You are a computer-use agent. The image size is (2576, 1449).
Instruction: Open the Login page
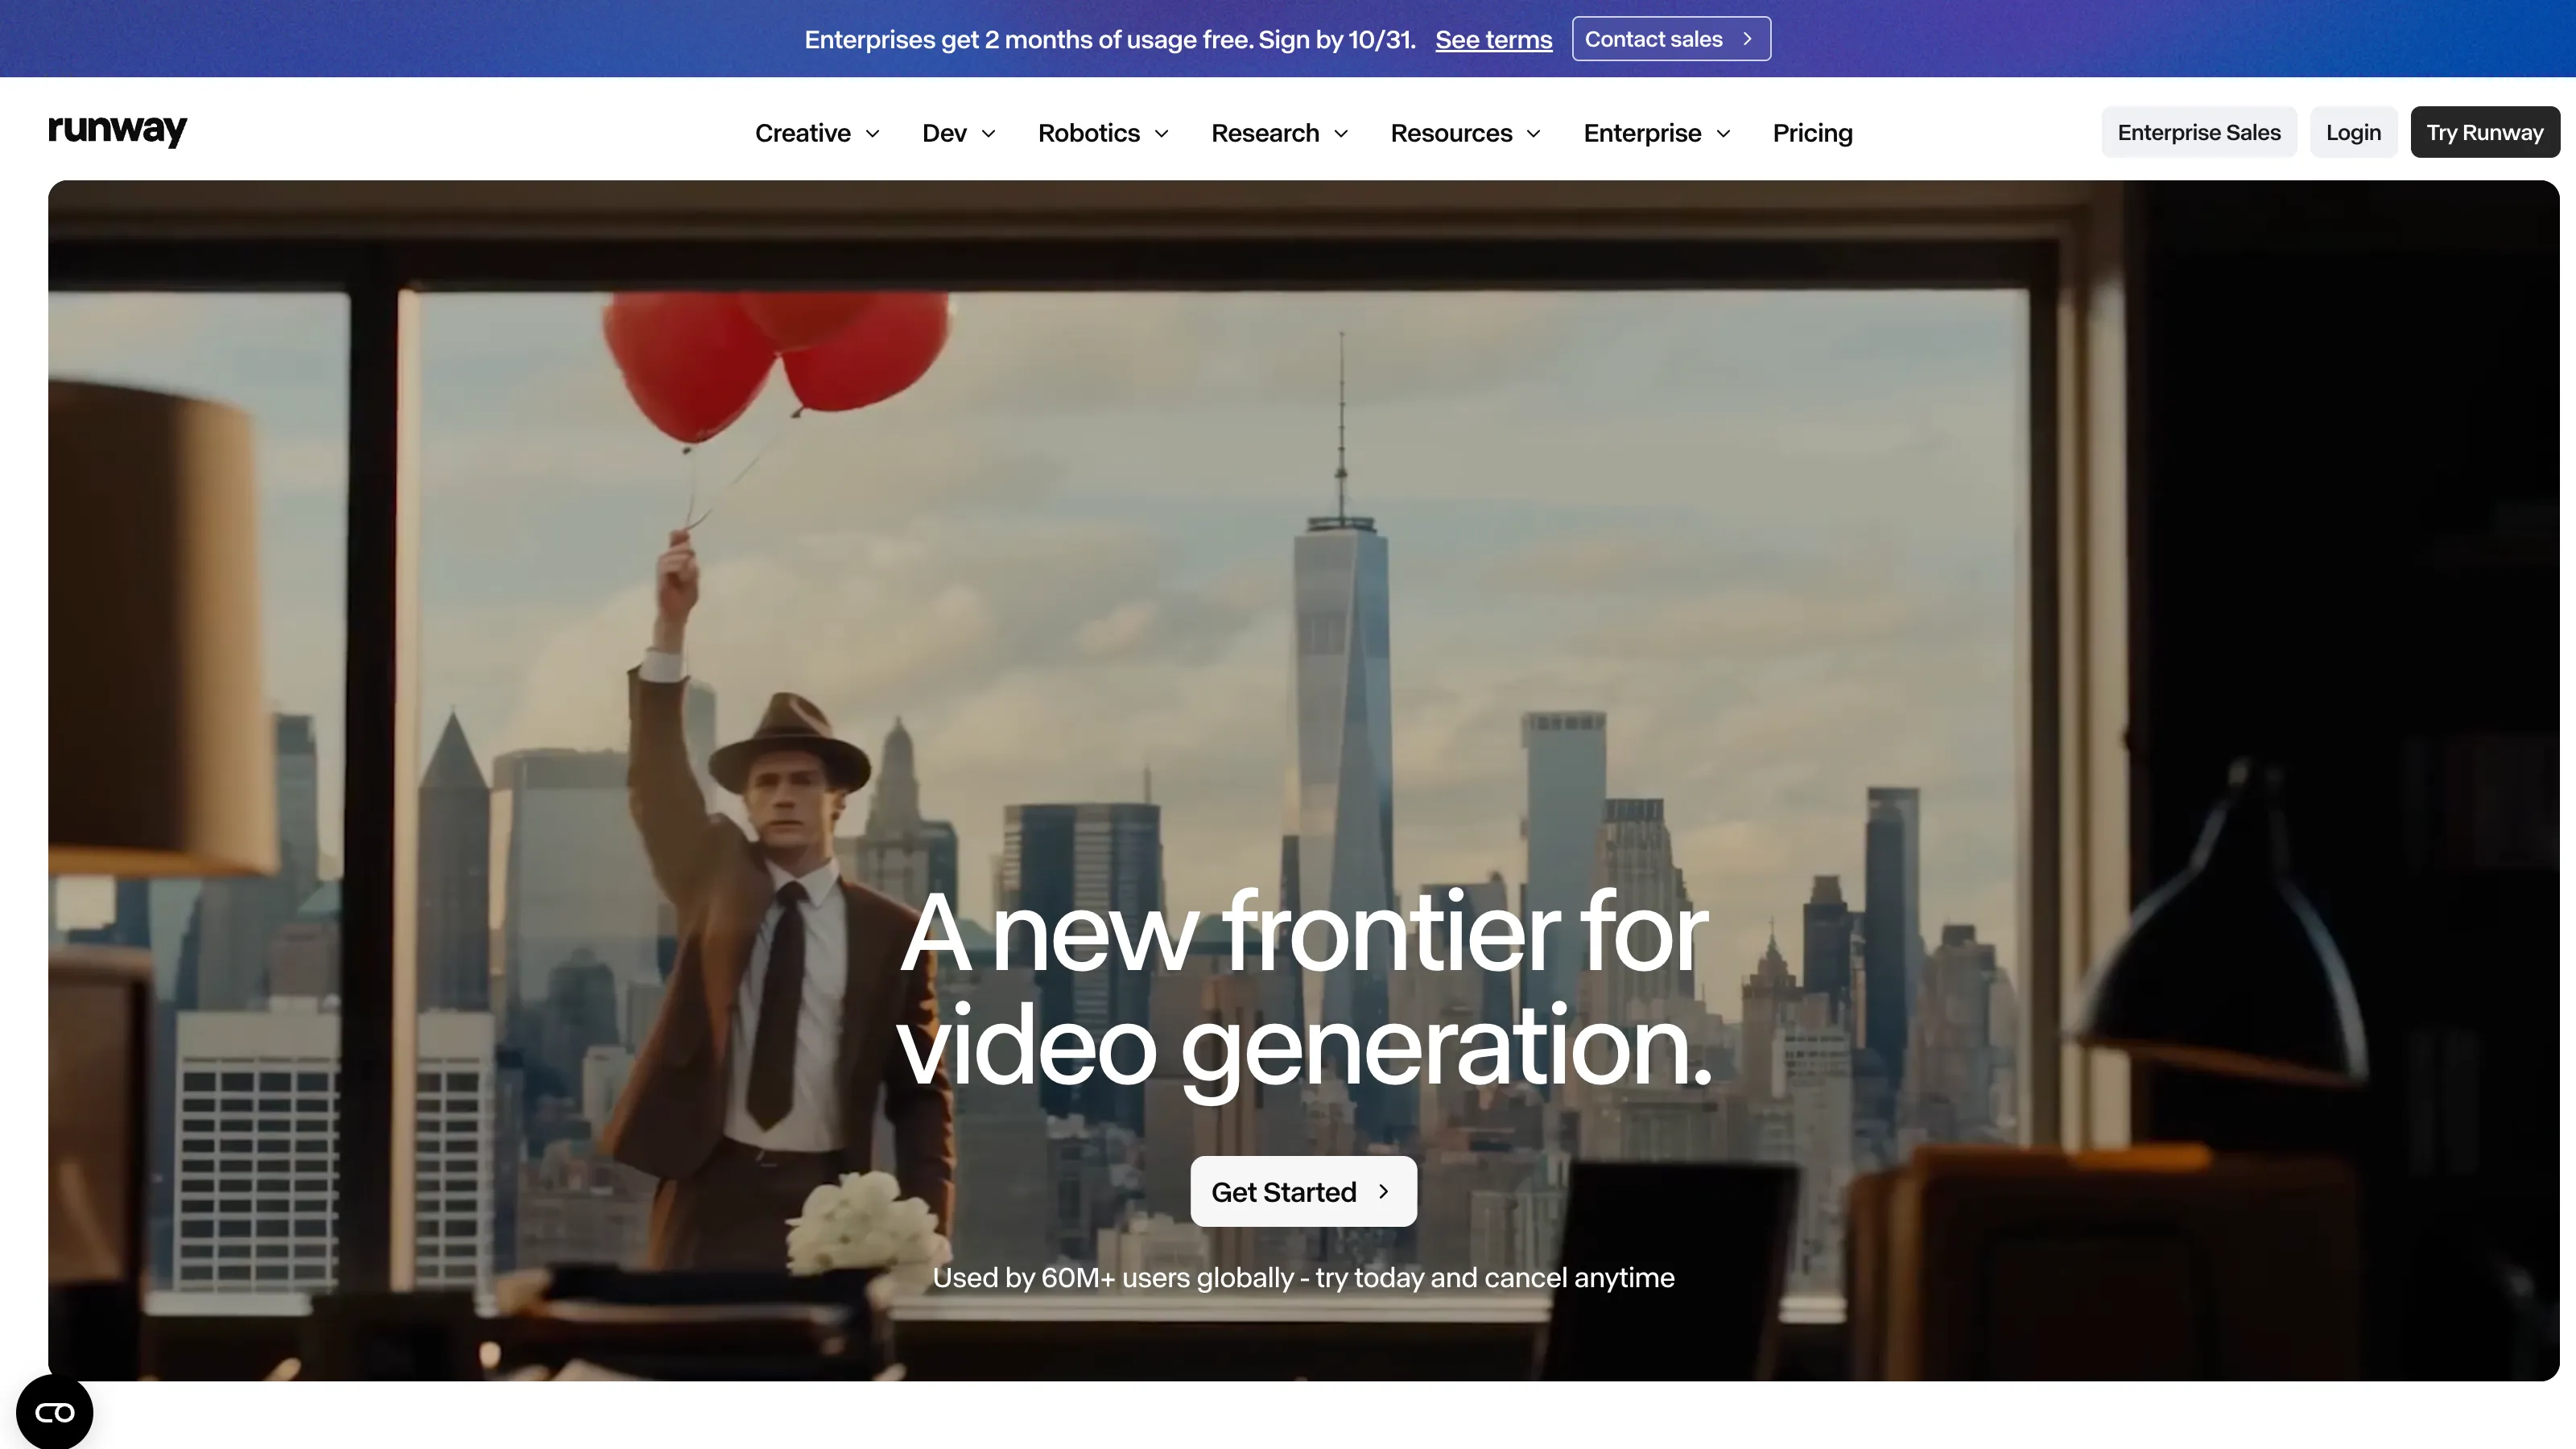pyautogui.click(x=2353, y=132)
